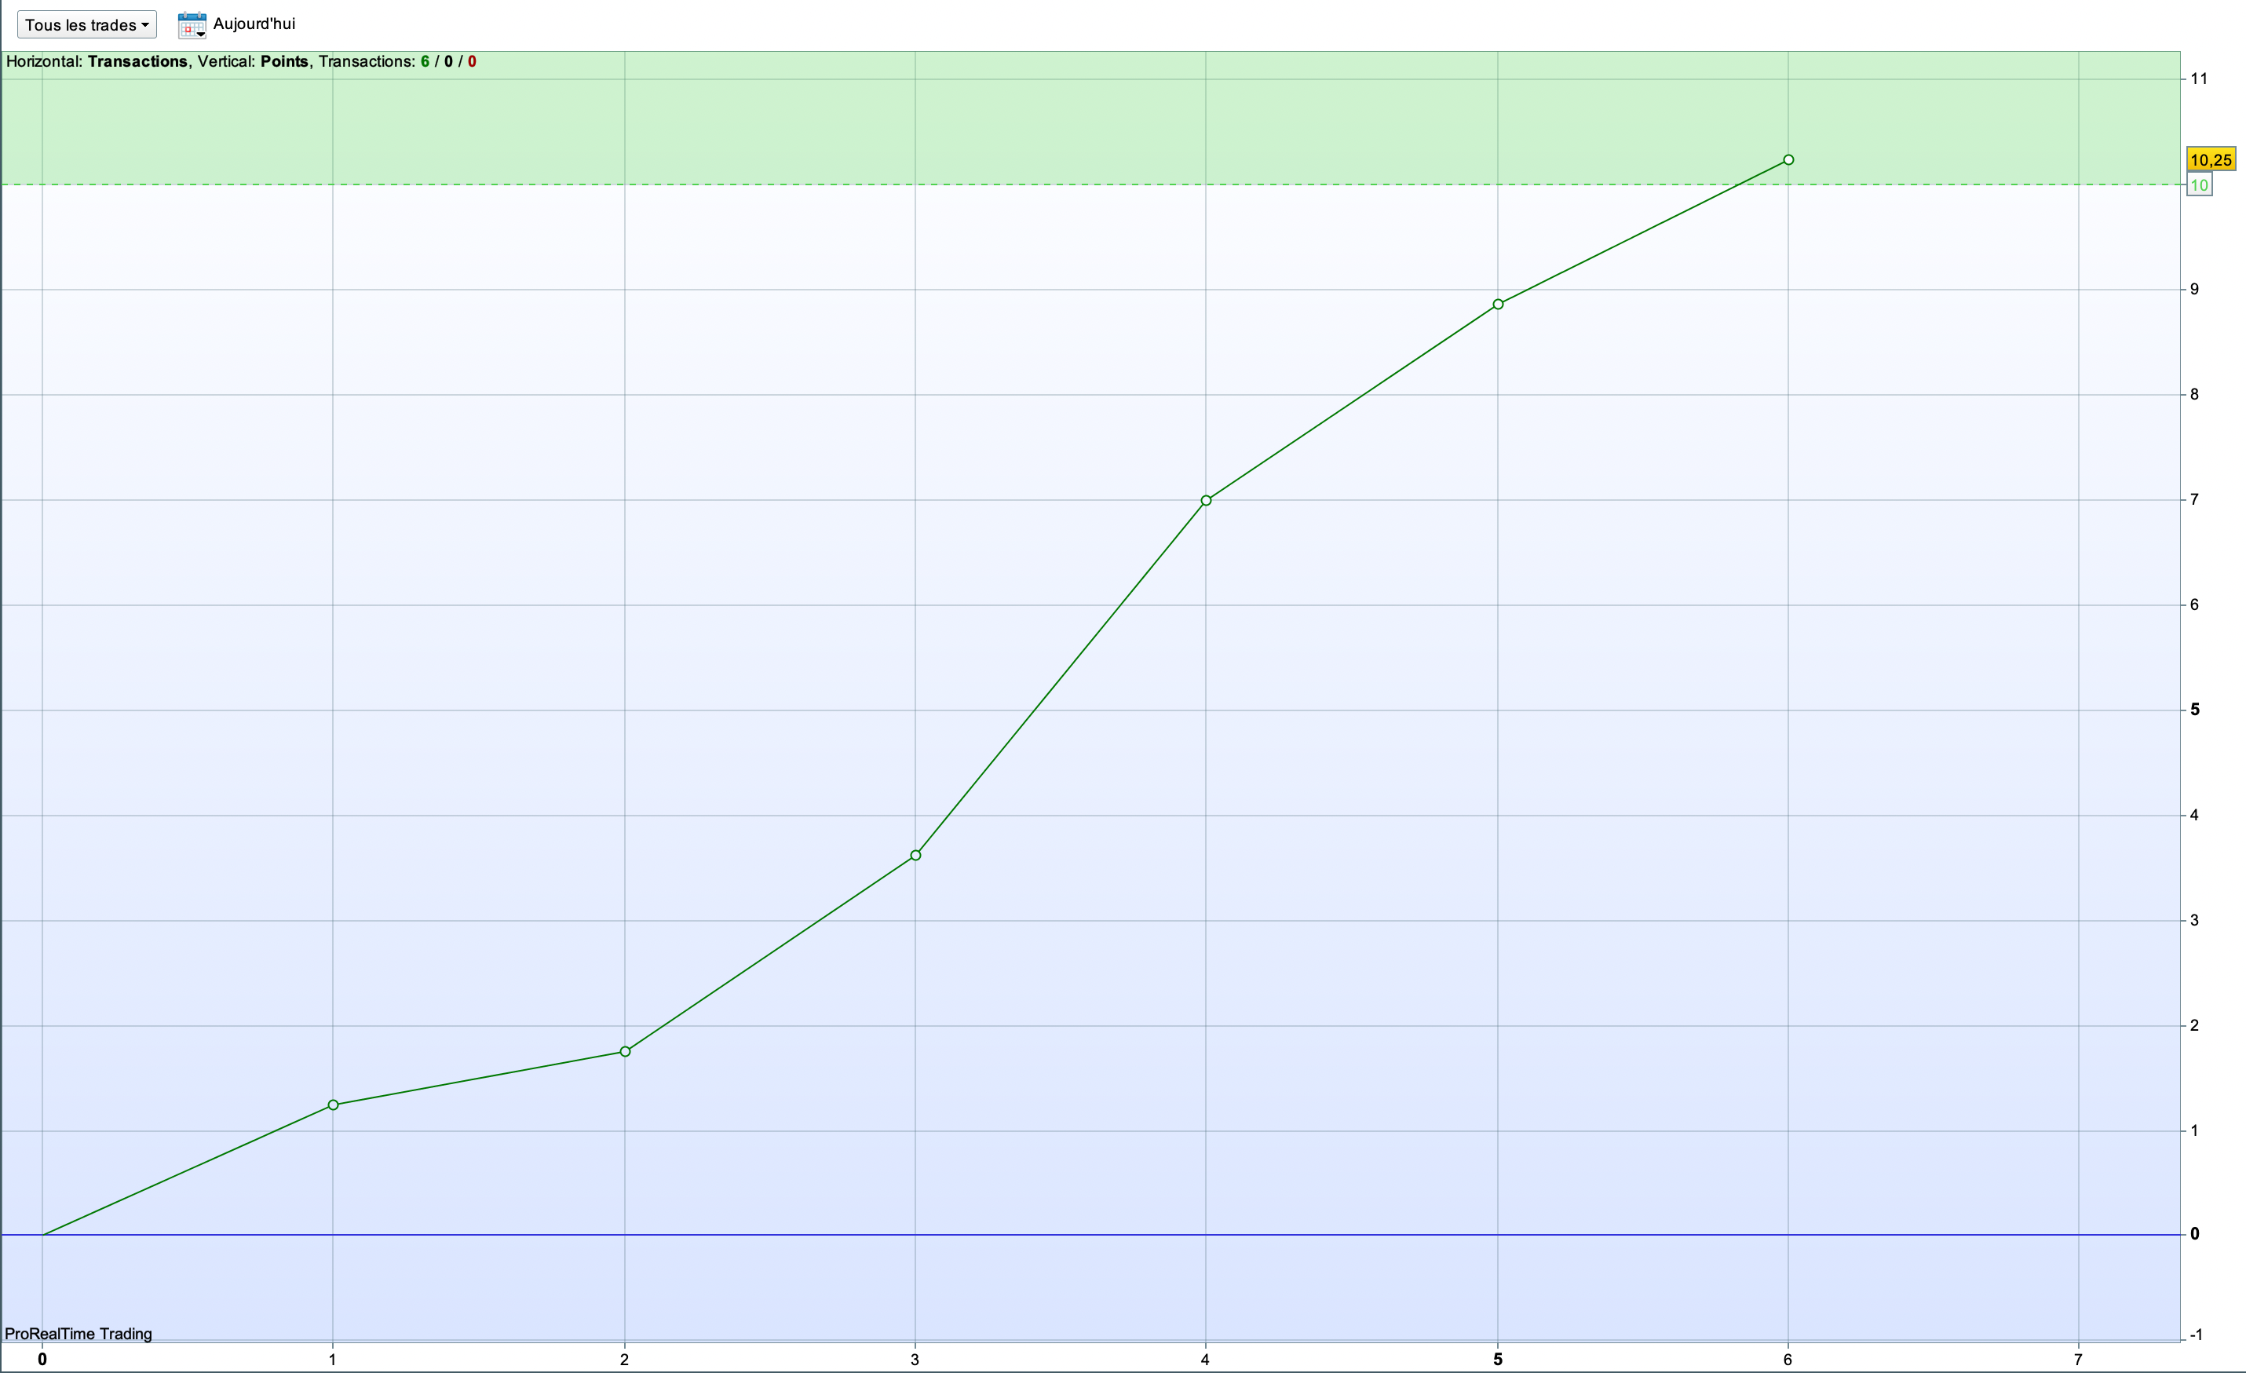Viewport: 2246px width, 1373px height.
Task: Click the bold 'Points' vertical axis label
Action: 283,61
